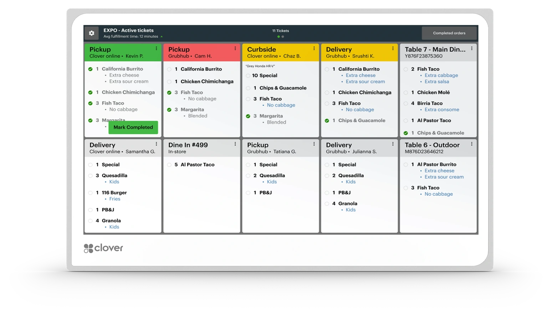Check 4 Granola on the Julianna S. ticket
This screenshot has width=552, height=321.
pos(327,204)
